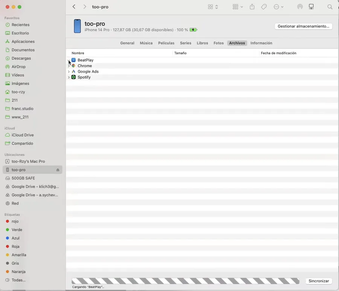Select the BeatPlay row name
Screen dimensions: 339x291
click(x=86, y=60)
